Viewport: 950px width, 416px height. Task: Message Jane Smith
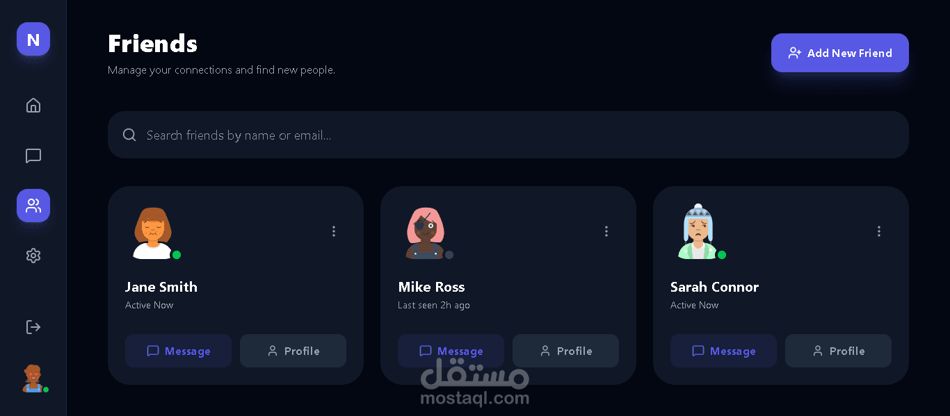(178, 351)
